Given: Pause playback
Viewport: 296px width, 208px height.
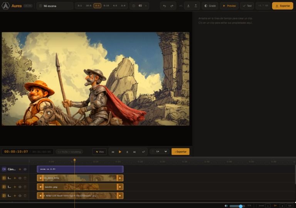Looking at the screenshot, I should coord(127,152).
